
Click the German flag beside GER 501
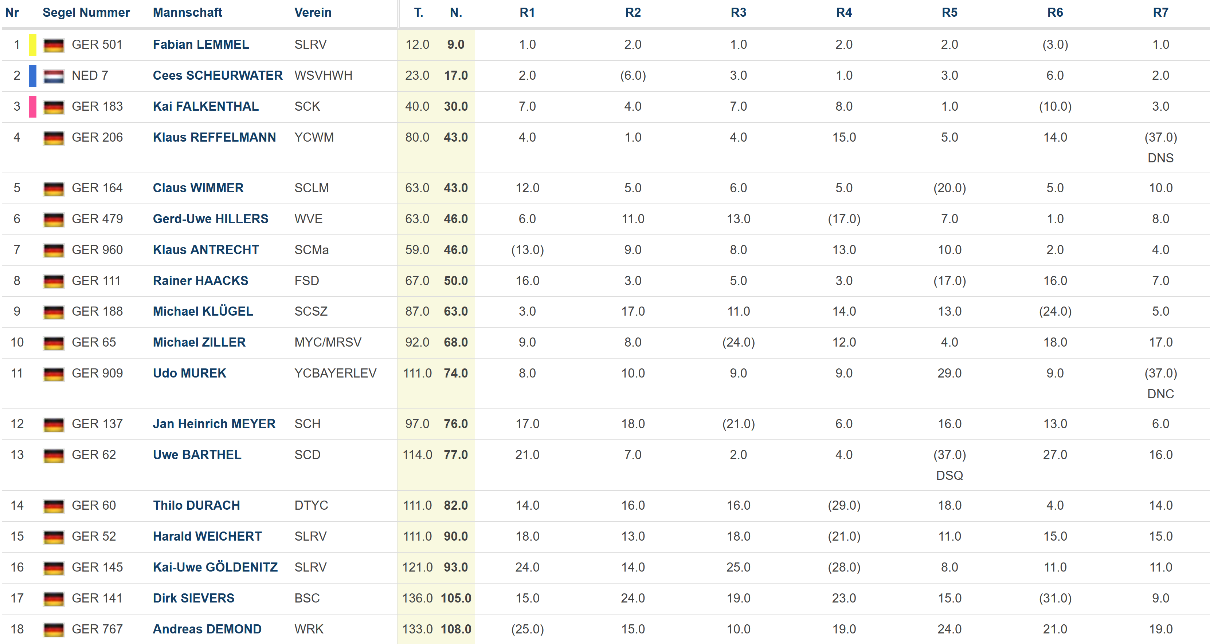54,46
